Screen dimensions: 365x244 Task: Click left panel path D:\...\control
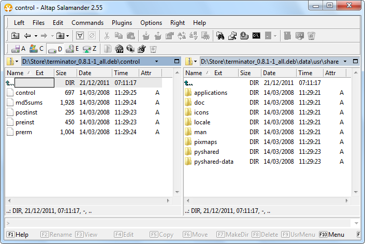coord(81,62)
